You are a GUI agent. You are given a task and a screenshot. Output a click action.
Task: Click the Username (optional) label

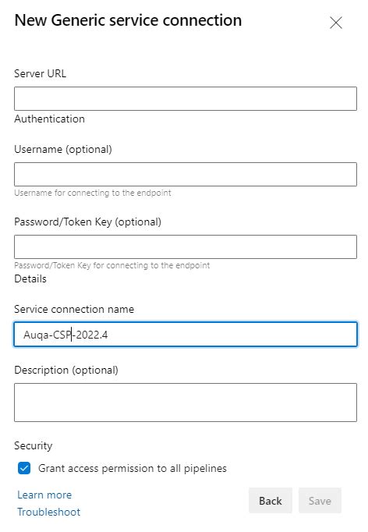point(63,149)
